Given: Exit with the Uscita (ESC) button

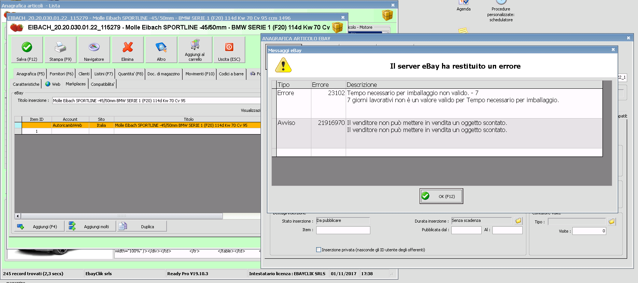Looking at the screenshot, I should coord(229,50).
